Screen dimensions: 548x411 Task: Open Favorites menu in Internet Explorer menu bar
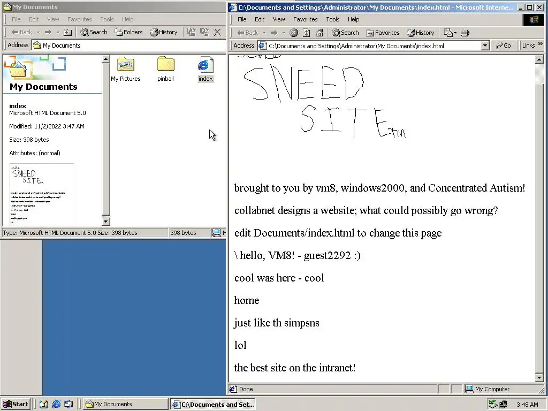pyautogui.click(x=305, y=19)
